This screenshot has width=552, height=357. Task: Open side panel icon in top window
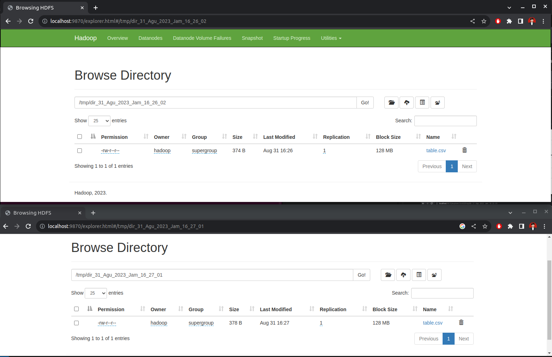coord(521,21)
